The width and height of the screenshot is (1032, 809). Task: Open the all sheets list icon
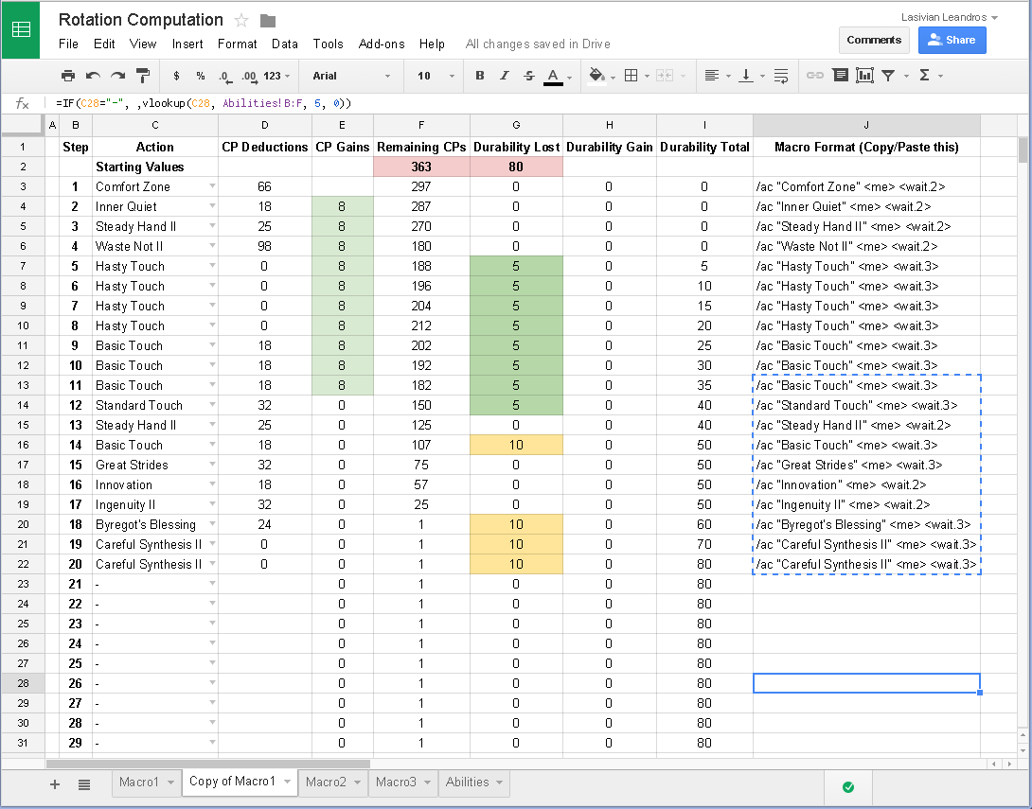(x=84, y=784)
